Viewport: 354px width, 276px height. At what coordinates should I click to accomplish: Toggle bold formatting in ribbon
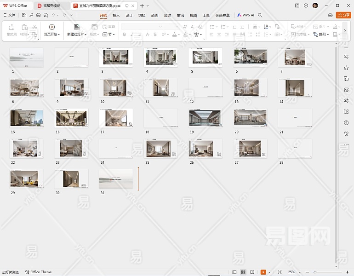tap(124, 34)
